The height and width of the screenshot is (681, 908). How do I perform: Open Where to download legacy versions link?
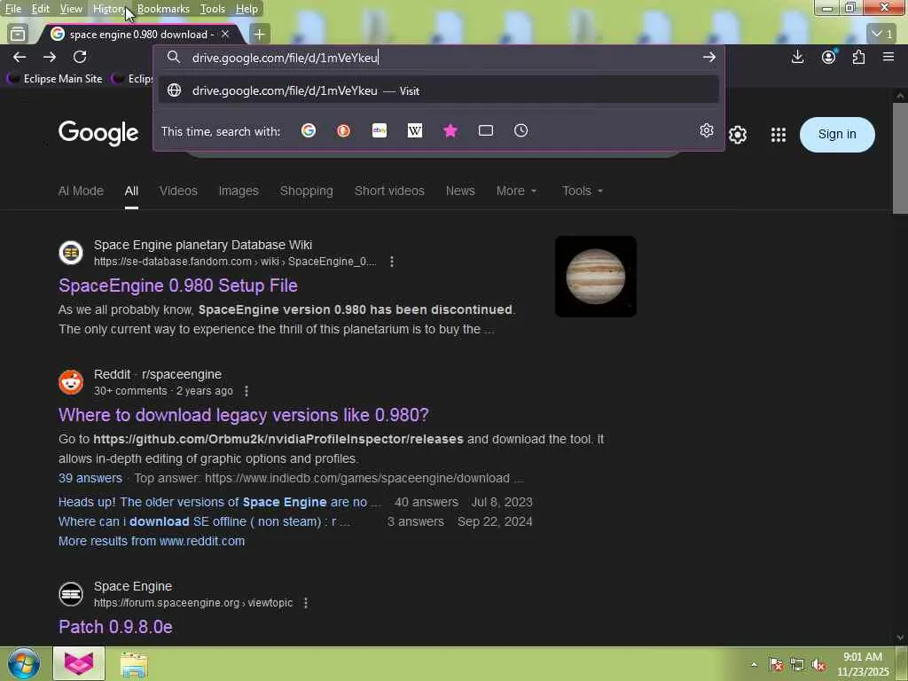[244, 415]
